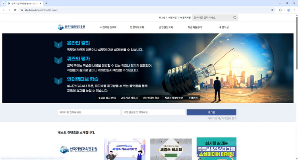Click the 베스트 컨텐츠를 소개합니다 heading

76,133
